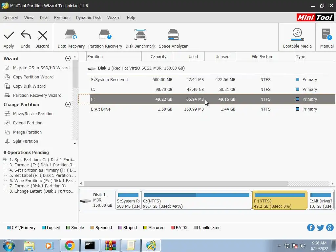
Task: Open the Disk menu
Action: pos(44,18)
